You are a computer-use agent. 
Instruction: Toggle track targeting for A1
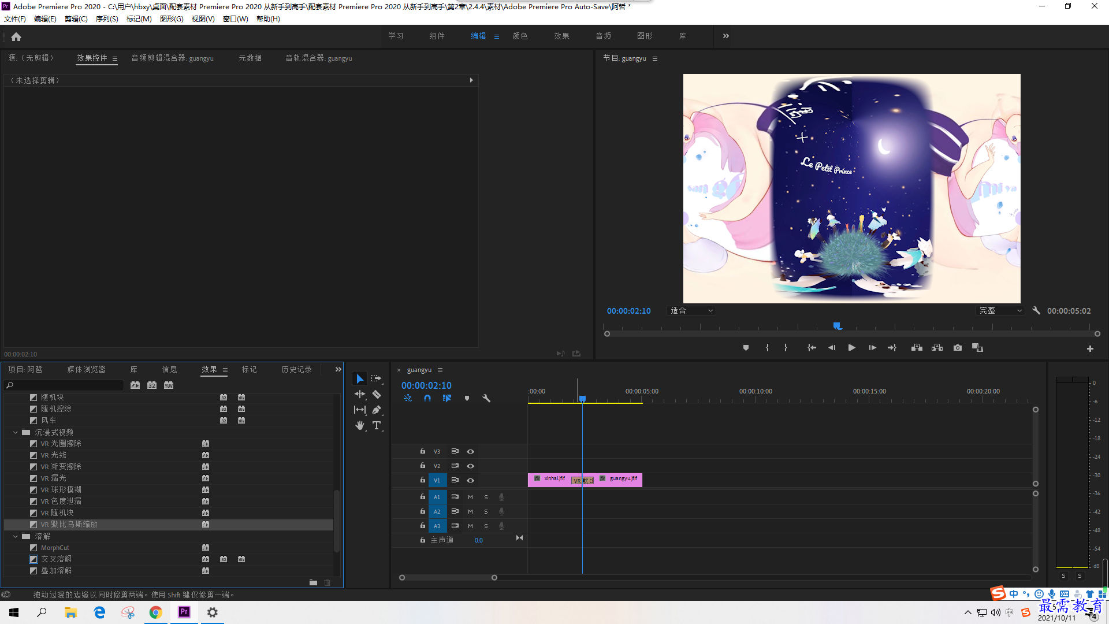tap(437, 497)
